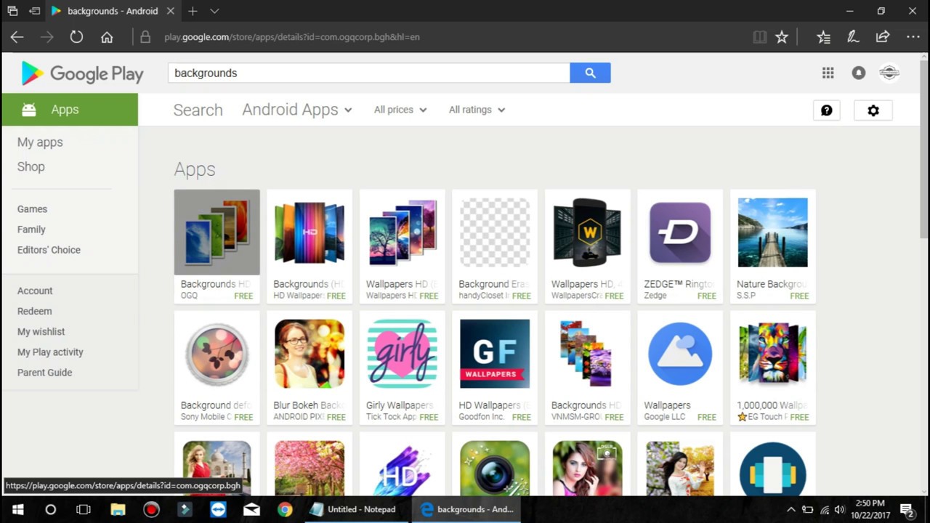Screen dimensions: 930x523
Task: Open Edge more options ellipsis
Action: (913, 37)
